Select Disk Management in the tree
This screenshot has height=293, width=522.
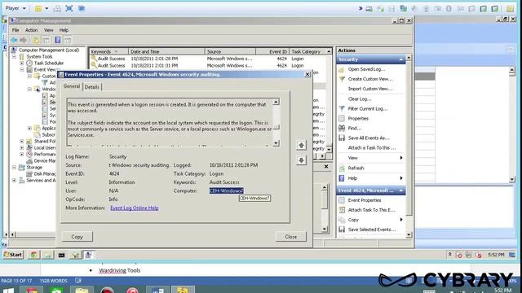coord(44,173)
